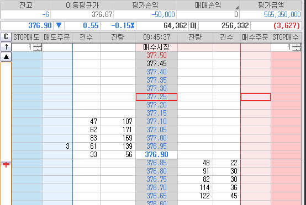Select price 376.65 in ladder
This screenshot has width=306, height=205.
pos(156,196)
